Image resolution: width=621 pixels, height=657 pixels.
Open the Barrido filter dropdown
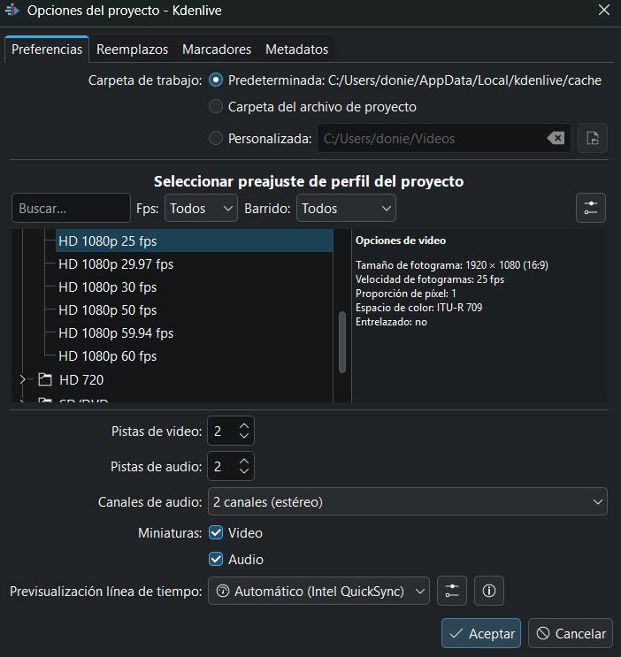click(x=346, y=208)
